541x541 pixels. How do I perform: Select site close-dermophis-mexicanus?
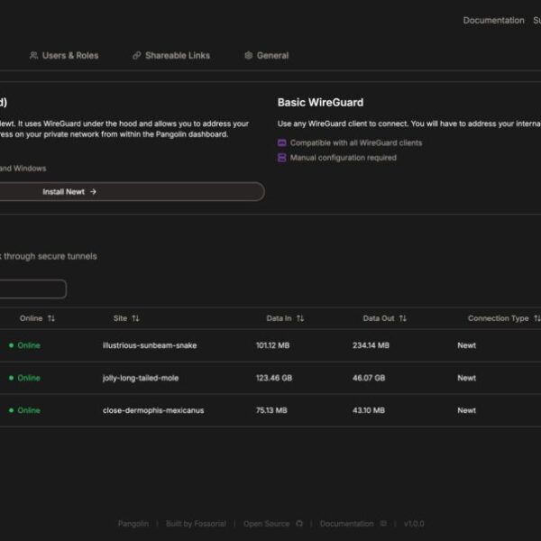(153, 410)
